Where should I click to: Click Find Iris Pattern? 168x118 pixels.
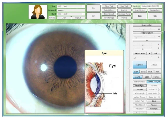coord(147,33)
